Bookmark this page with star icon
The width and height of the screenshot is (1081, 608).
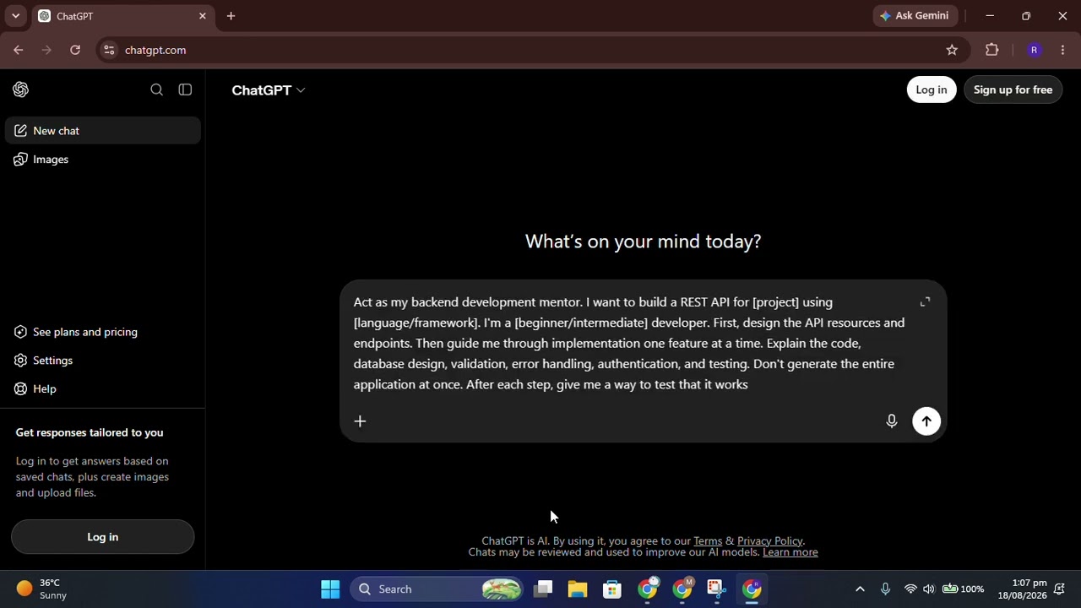952,50
